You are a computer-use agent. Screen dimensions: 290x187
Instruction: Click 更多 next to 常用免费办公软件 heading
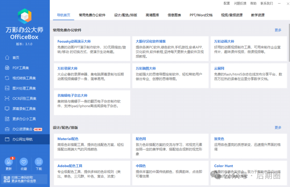pyautogui.click(x=278, y=30)
